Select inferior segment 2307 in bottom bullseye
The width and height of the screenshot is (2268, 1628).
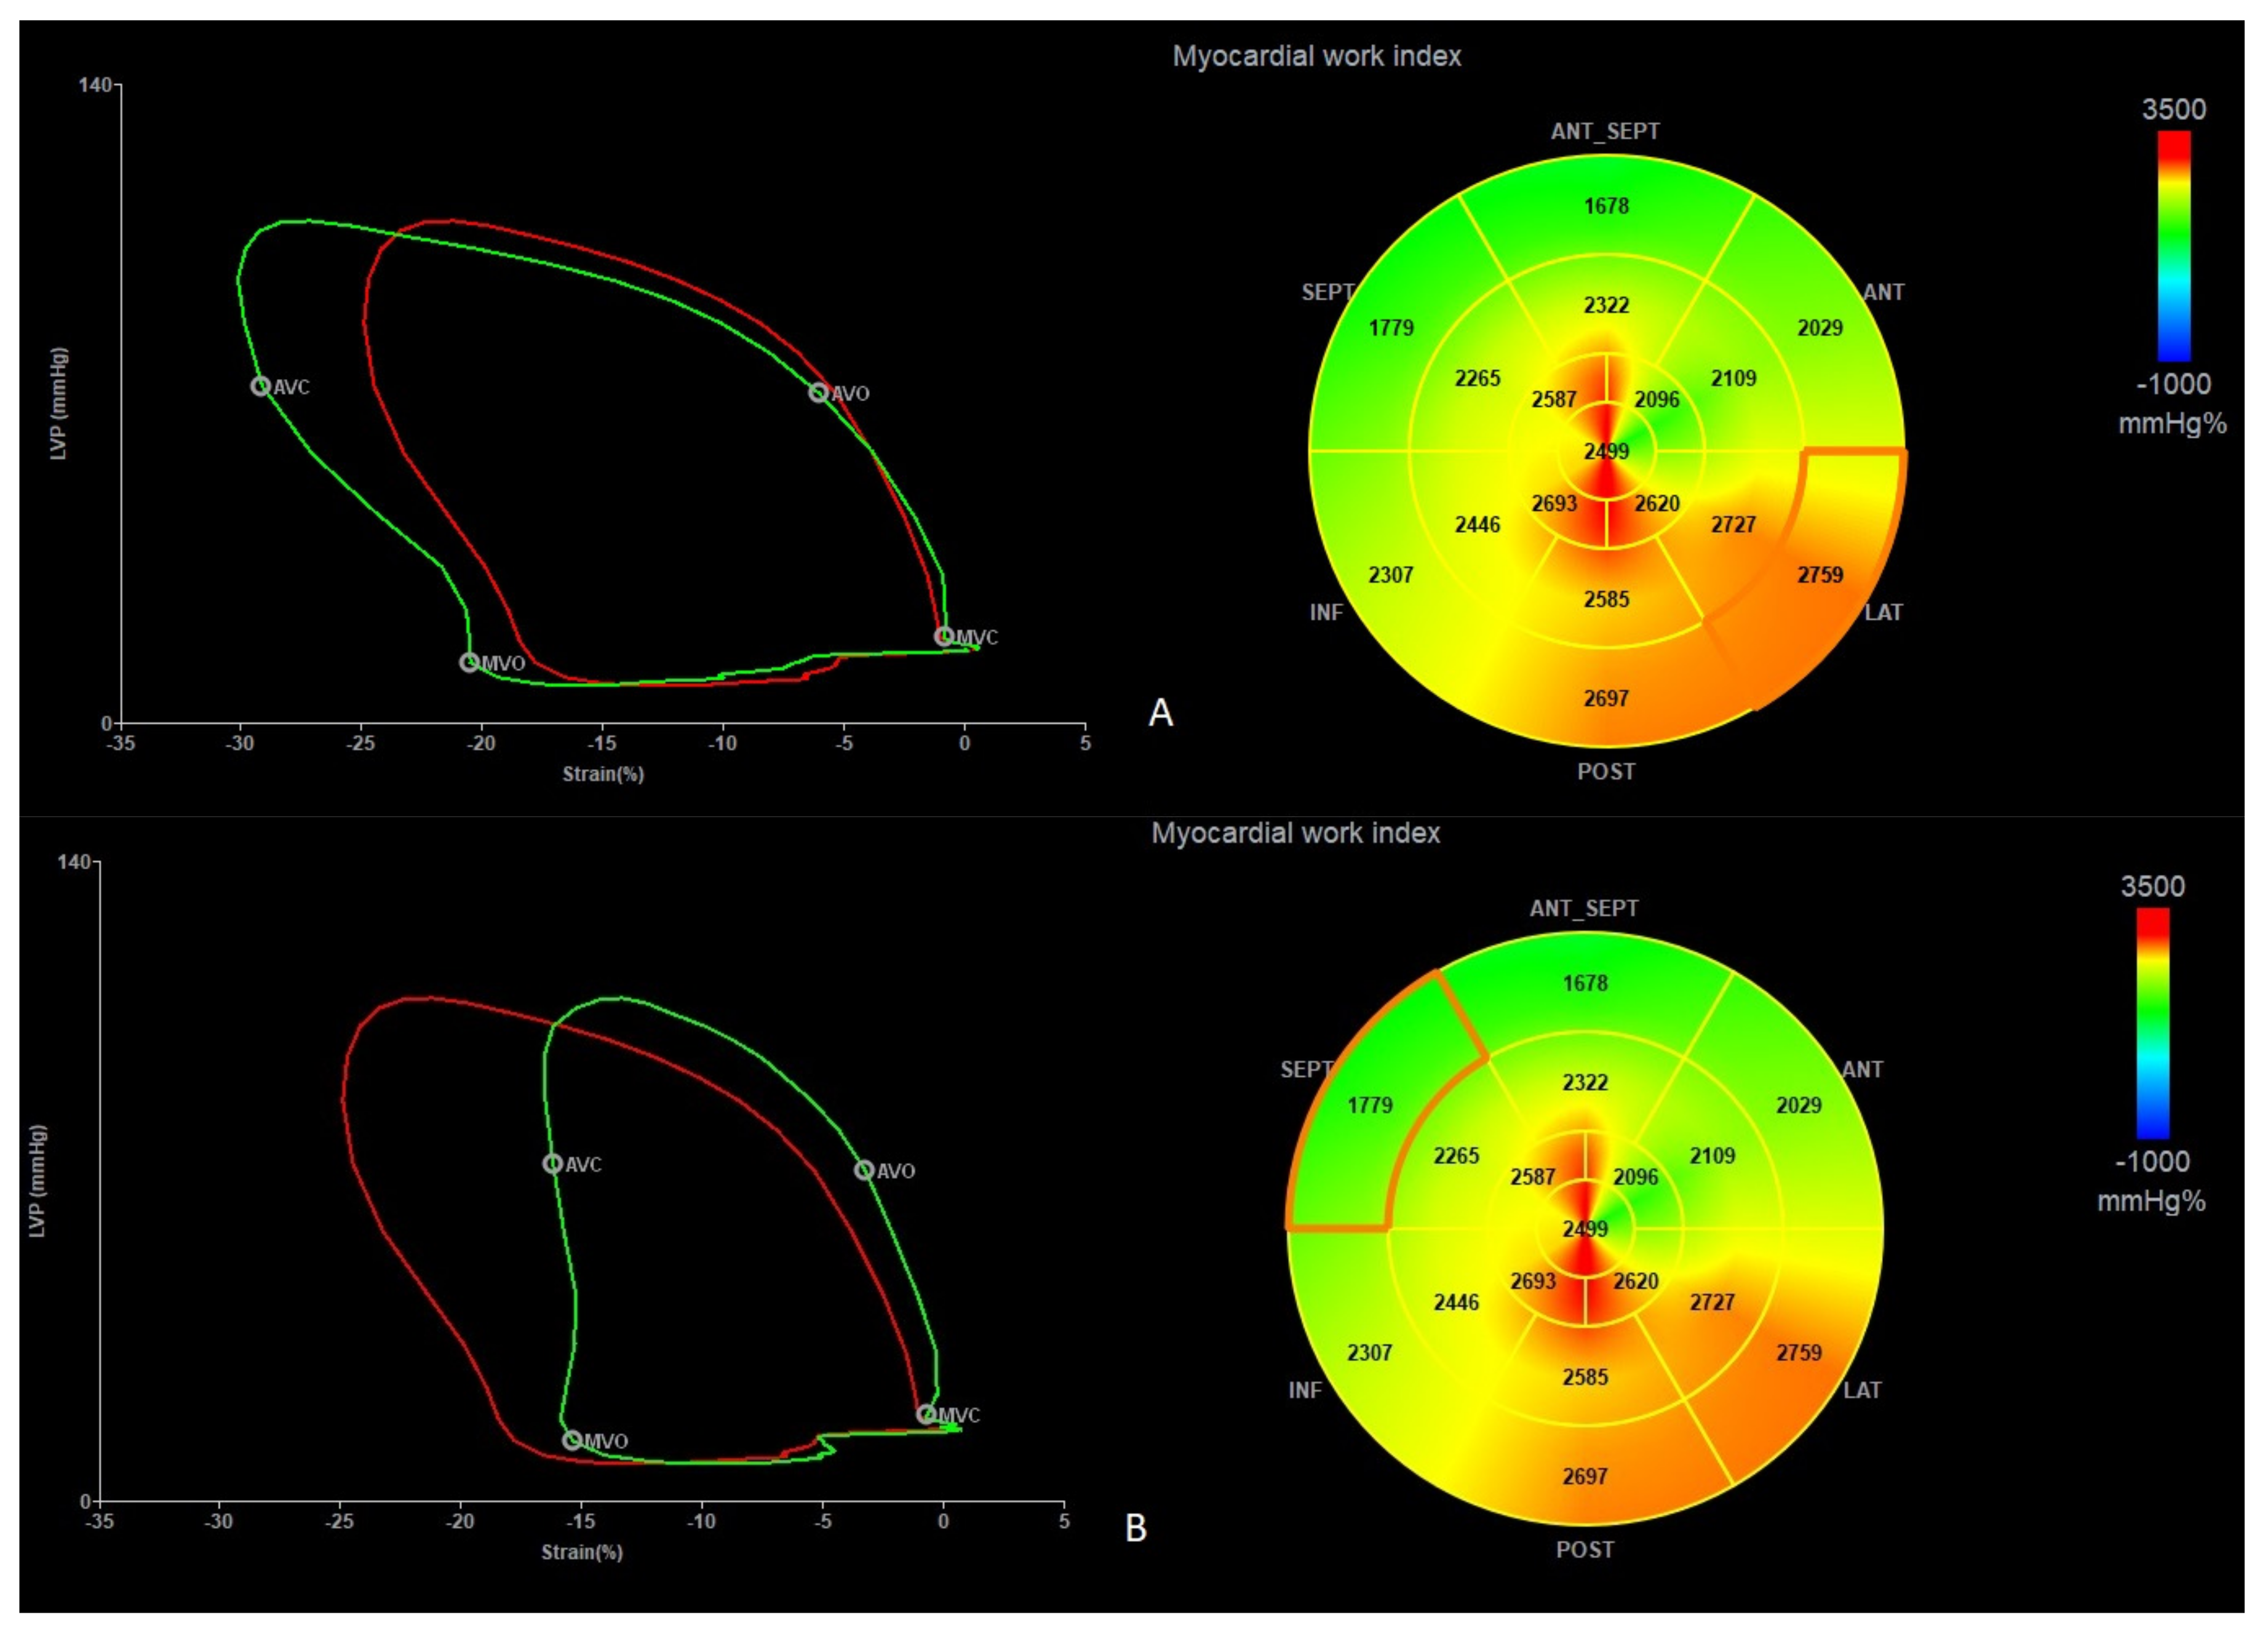[x=1369, y=1352]
